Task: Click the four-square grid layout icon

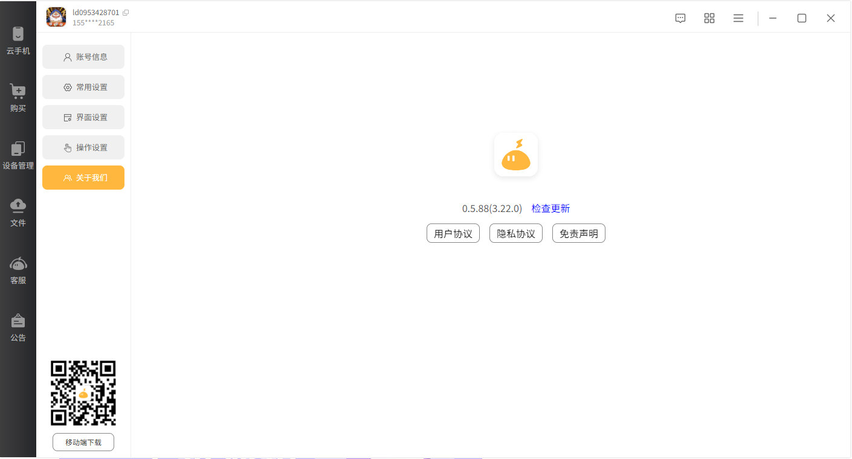Action: click(x=709, y=18)
